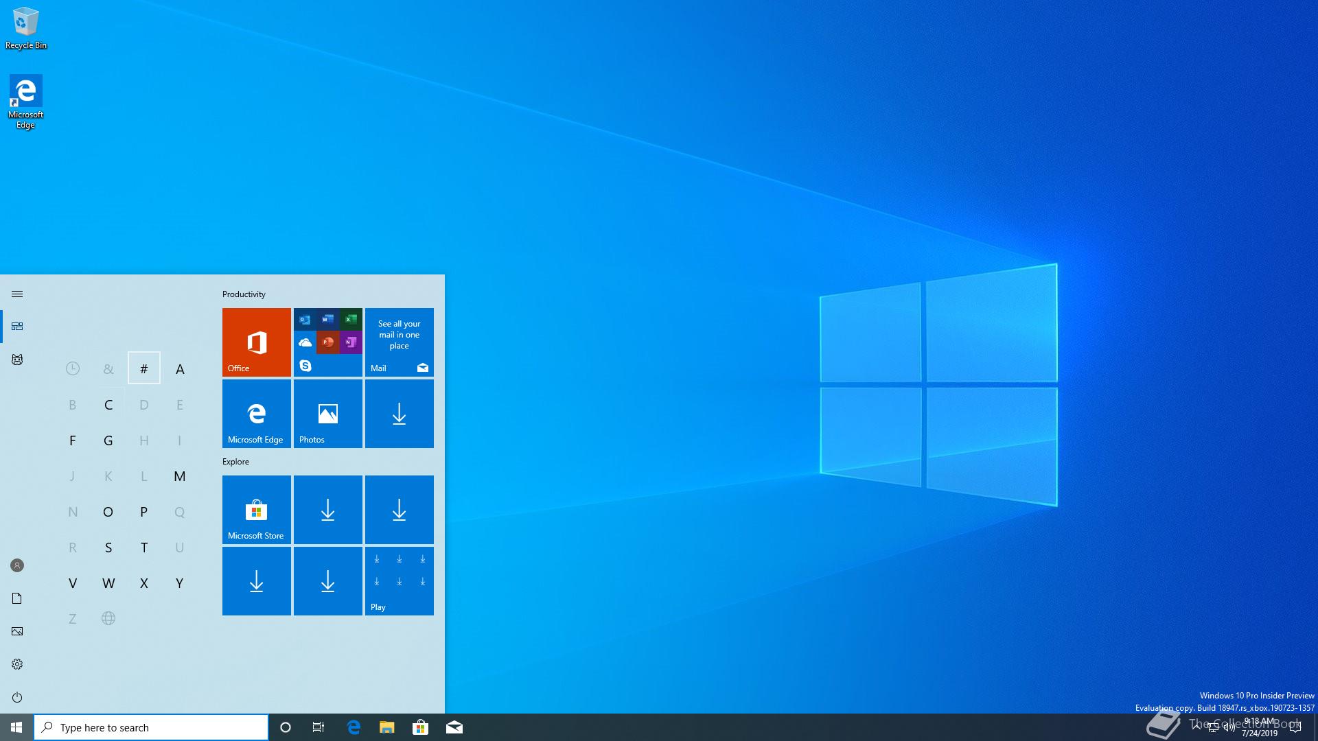Open Microsoft Store from the taskbar
The height and width of the screenshot is (741, 1318).
420,727
